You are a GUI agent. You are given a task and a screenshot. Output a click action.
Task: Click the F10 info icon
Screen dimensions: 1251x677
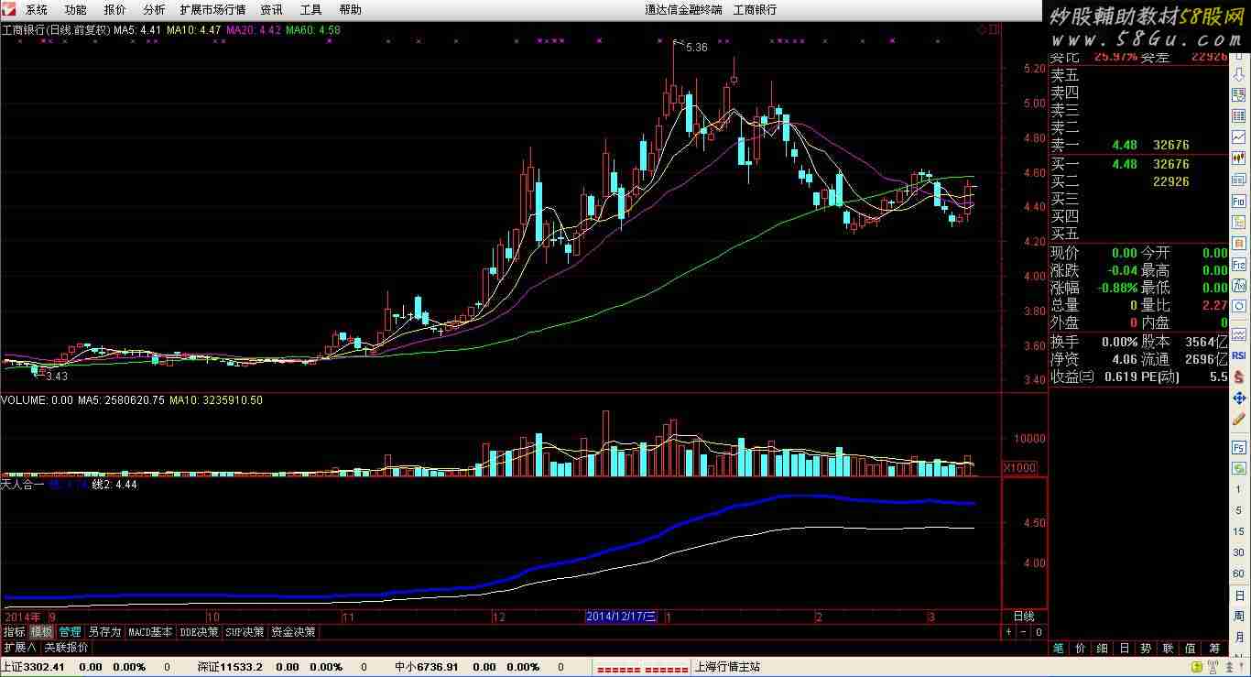point(1238,201)
